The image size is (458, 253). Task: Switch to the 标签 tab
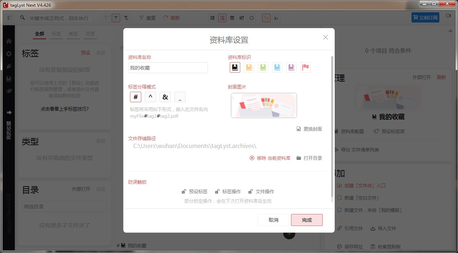click(56, 34)
